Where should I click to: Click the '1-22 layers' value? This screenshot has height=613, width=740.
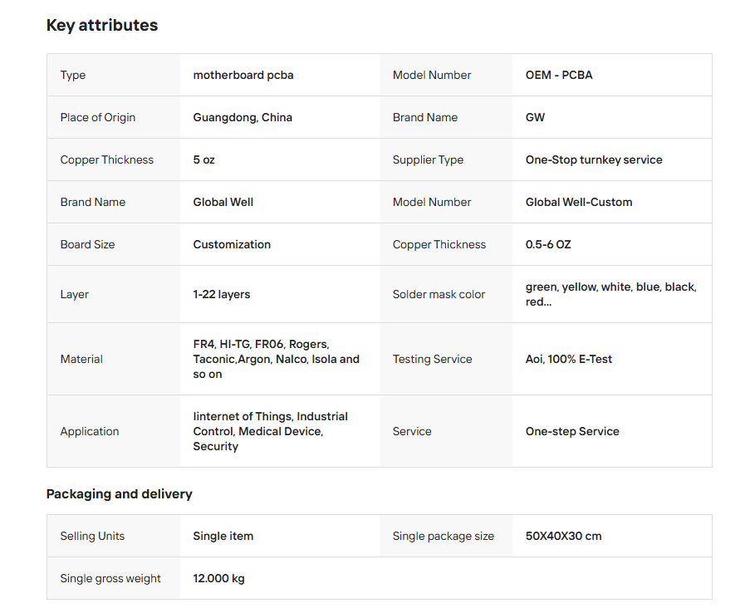[x=222, y=294]
